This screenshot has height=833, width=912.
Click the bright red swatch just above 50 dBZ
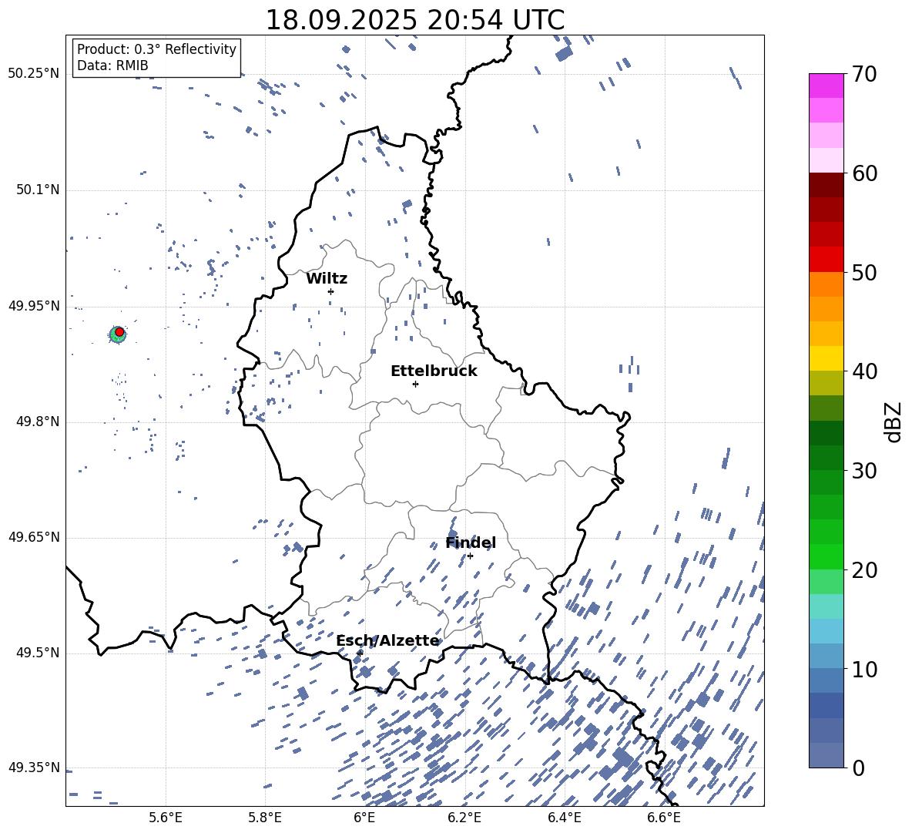826,260
